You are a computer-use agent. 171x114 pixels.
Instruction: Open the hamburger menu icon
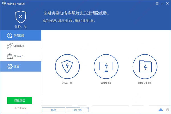pos(157,3)
